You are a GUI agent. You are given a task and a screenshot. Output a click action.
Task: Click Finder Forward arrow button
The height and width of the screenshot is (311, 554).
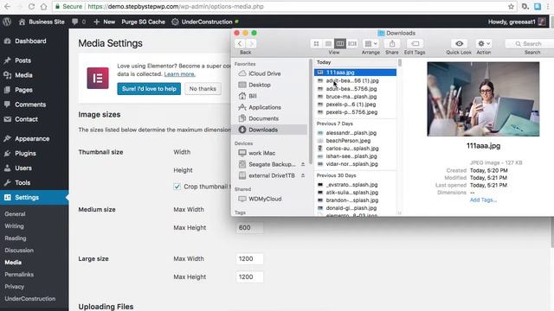(x=251, y=44)
